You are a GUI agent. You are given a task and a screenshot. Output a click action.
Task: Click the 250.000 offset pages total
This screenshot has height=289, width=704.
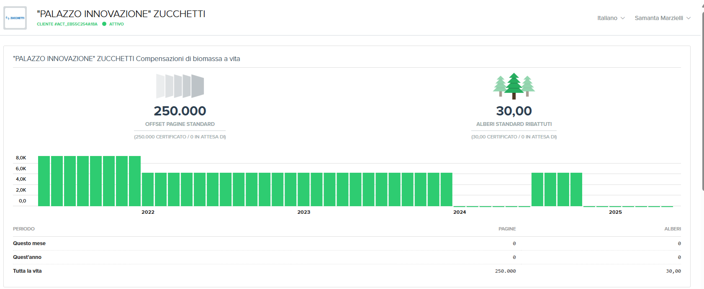coord(180,111)
